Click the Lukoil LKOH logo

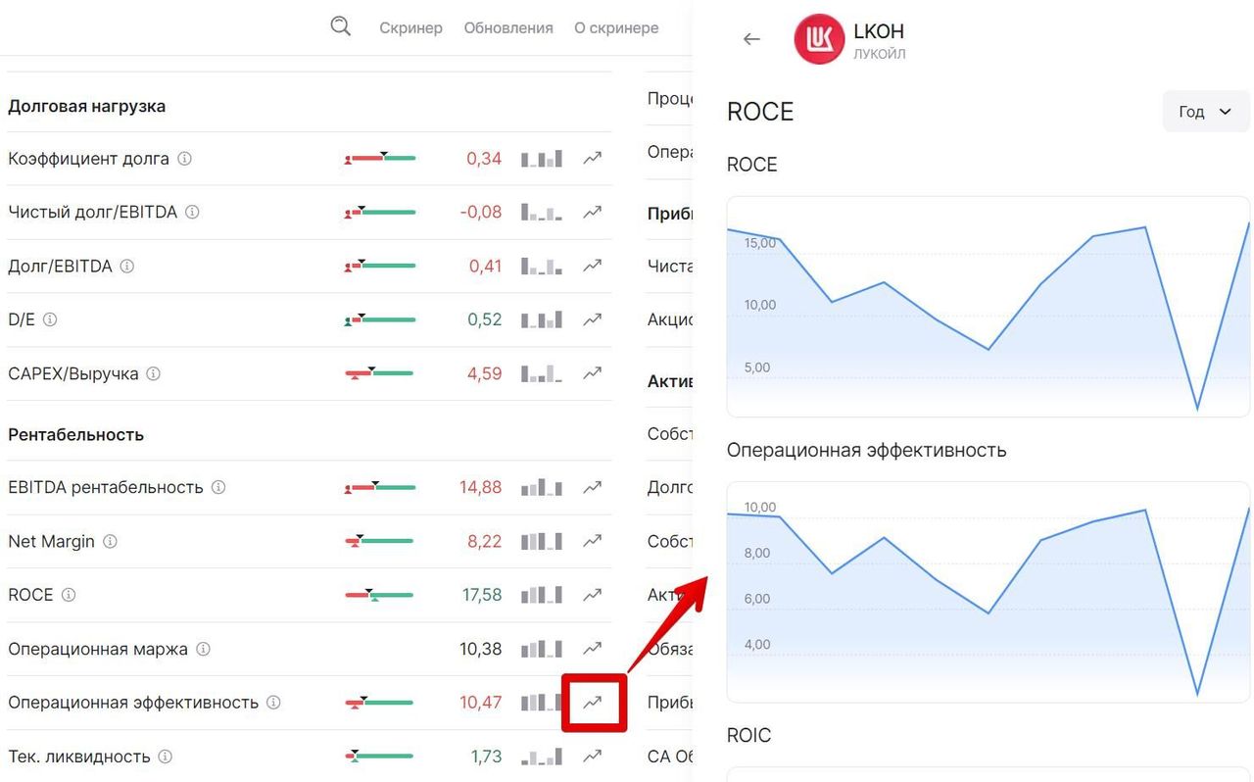click(x=819, y=39)
